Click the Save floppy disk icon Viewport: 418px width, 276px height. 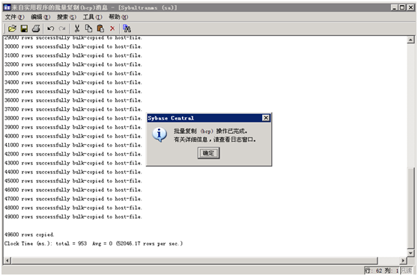tap(24, 28)
